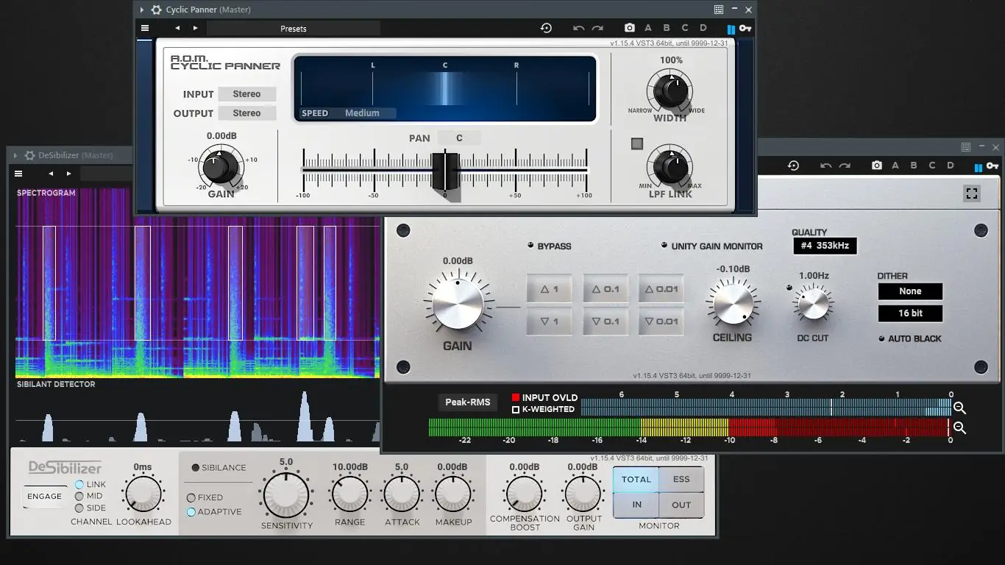
Task: Click the gain down 0.1 step button
Action: [606, 321]
